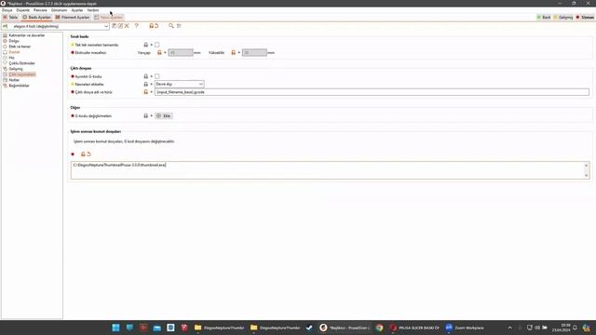Select Bağımlılıklar in sidebar
Viewport: 596px width, 335px height.
coord(19,86)
